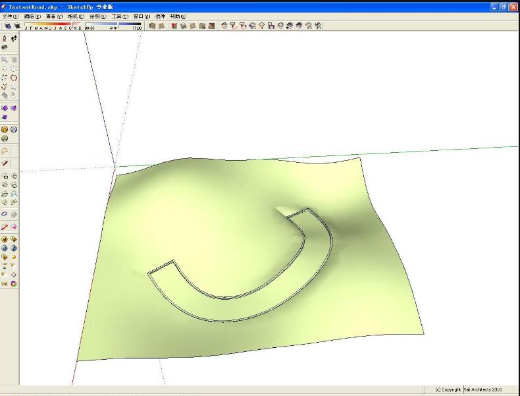Open the 文件 (File) menu

11,16
